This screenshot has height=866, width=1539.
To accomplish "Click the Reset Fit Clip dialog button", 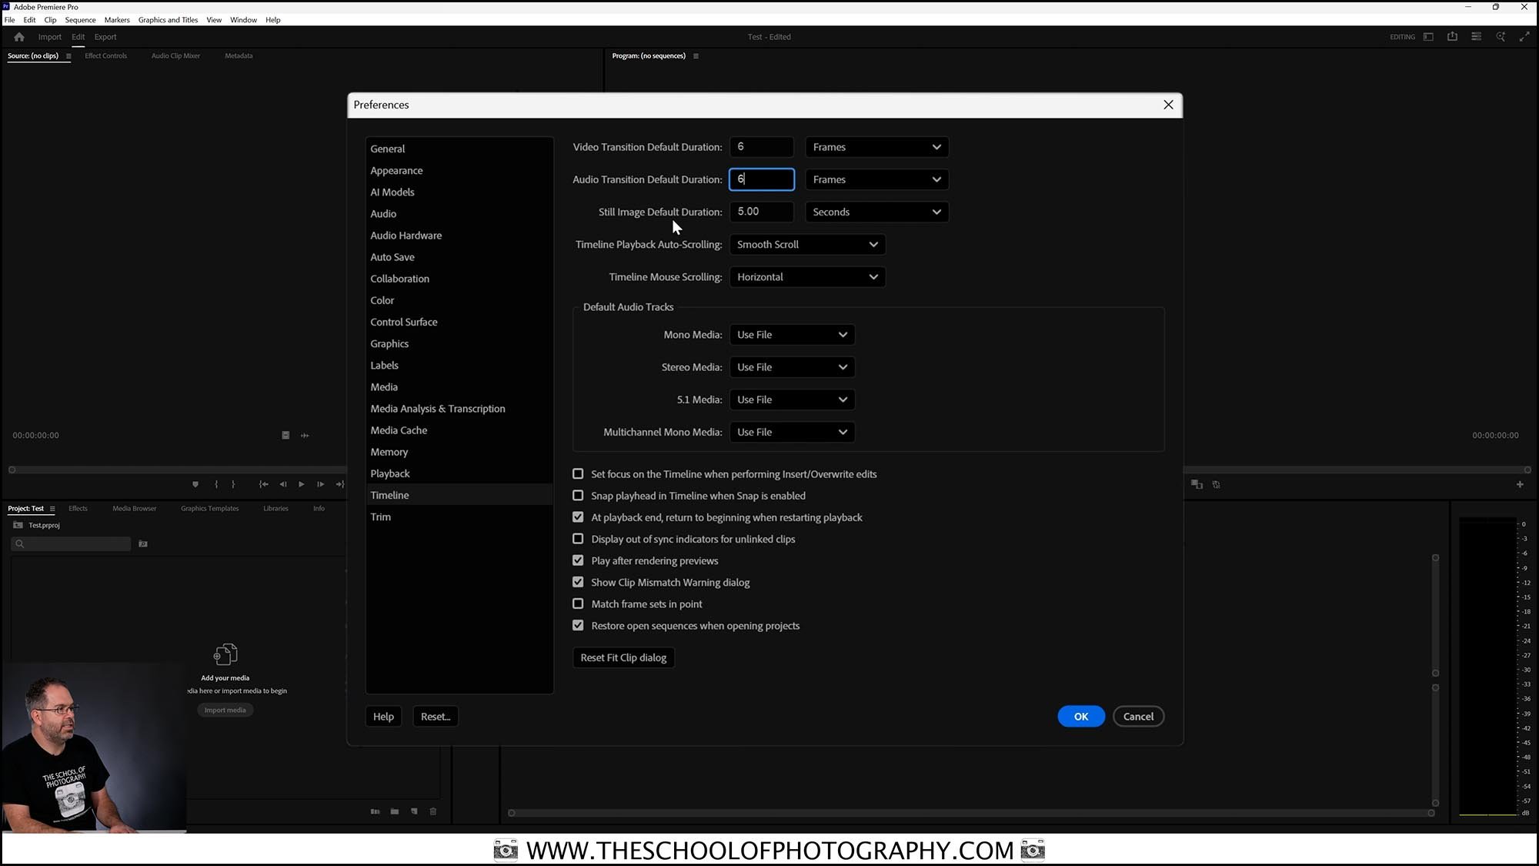I will pos(623,657).
